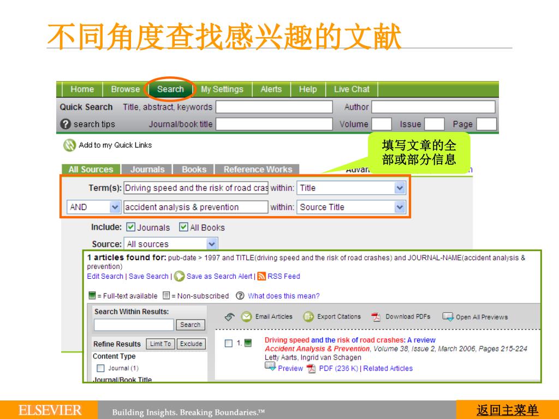This screenshot has height=419, width=559.
Task: Focus the Journal/book title input field
Action: pos(274,124)
